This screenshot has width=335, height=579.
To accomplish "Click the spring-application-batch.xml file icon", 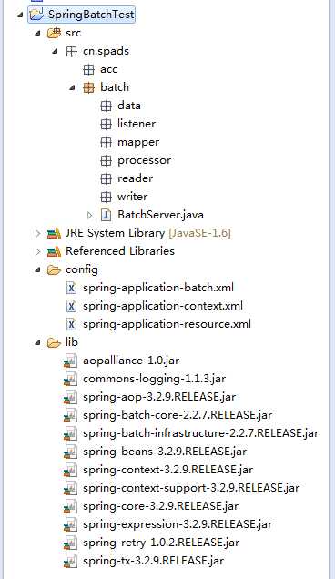I will (x=71, y=288).
